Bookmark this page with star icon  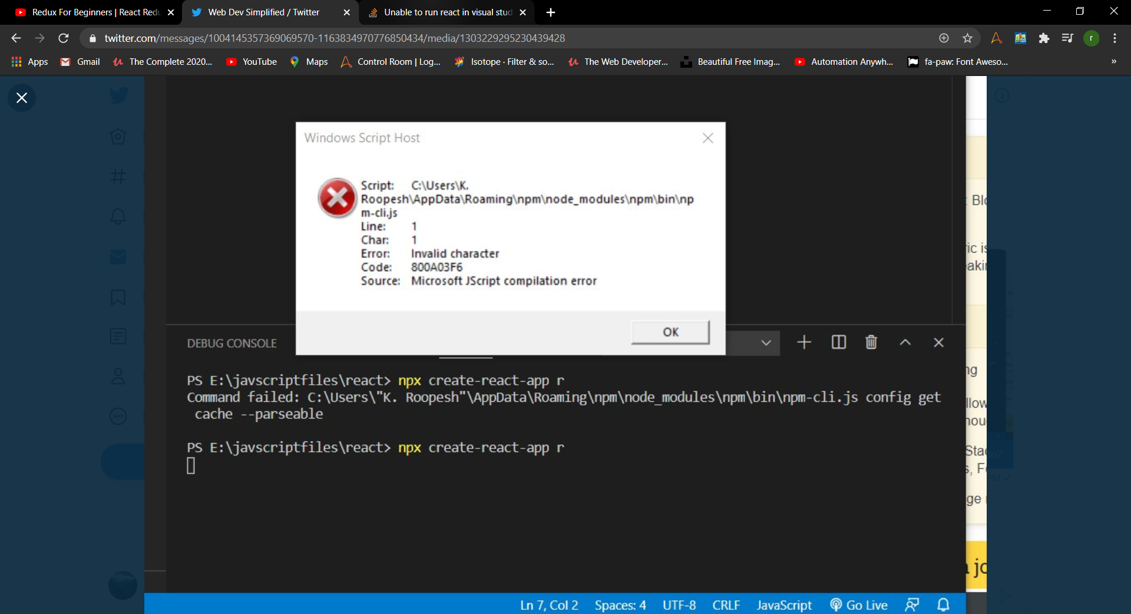coord(967,38)
